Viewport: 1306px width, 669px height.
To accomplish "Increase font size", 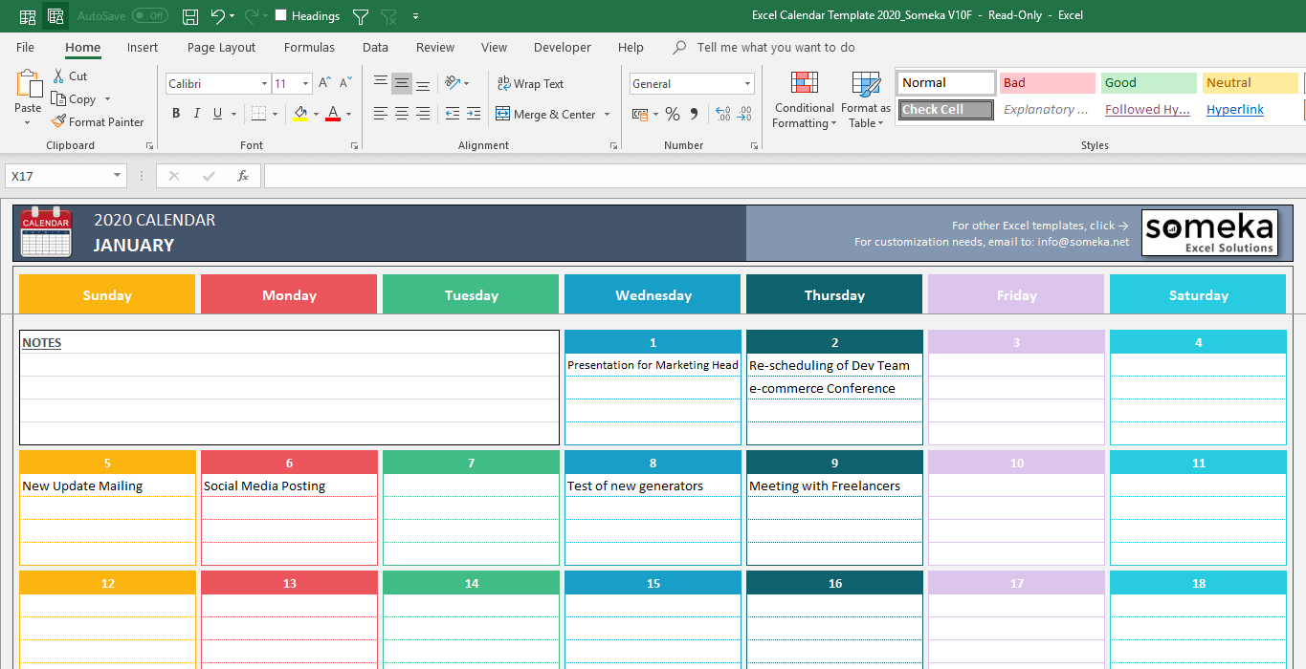I will point(325,83).
